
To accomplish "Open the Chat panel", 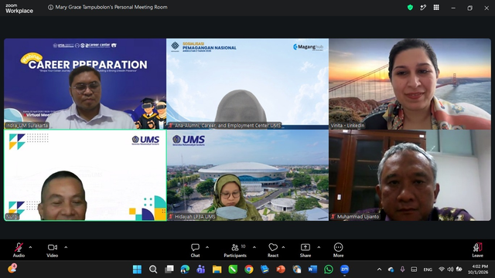I will pos(195,250).
